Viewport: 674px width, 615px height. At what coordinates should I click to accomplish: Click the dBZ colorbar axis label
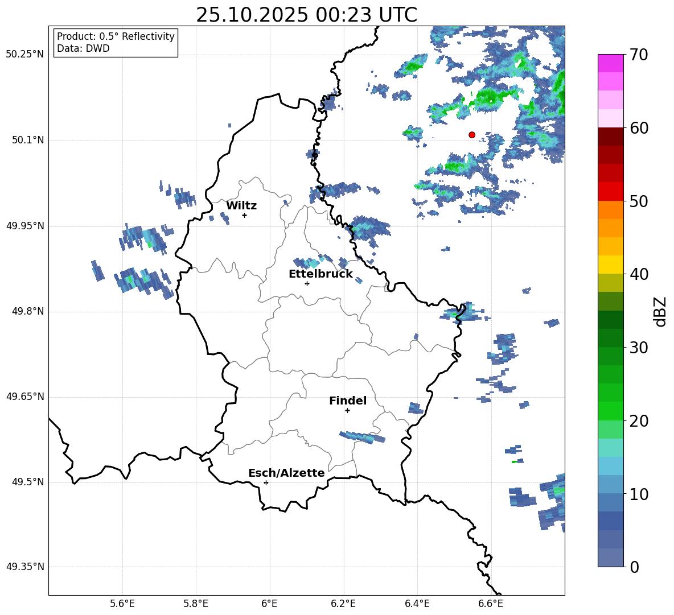click(x=661, y=311)
